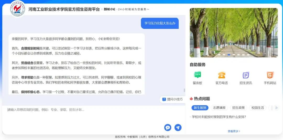Click the red flame icon by 热点问题
The height and width of the screenshot is (140, 283).
tap(191, 99)
